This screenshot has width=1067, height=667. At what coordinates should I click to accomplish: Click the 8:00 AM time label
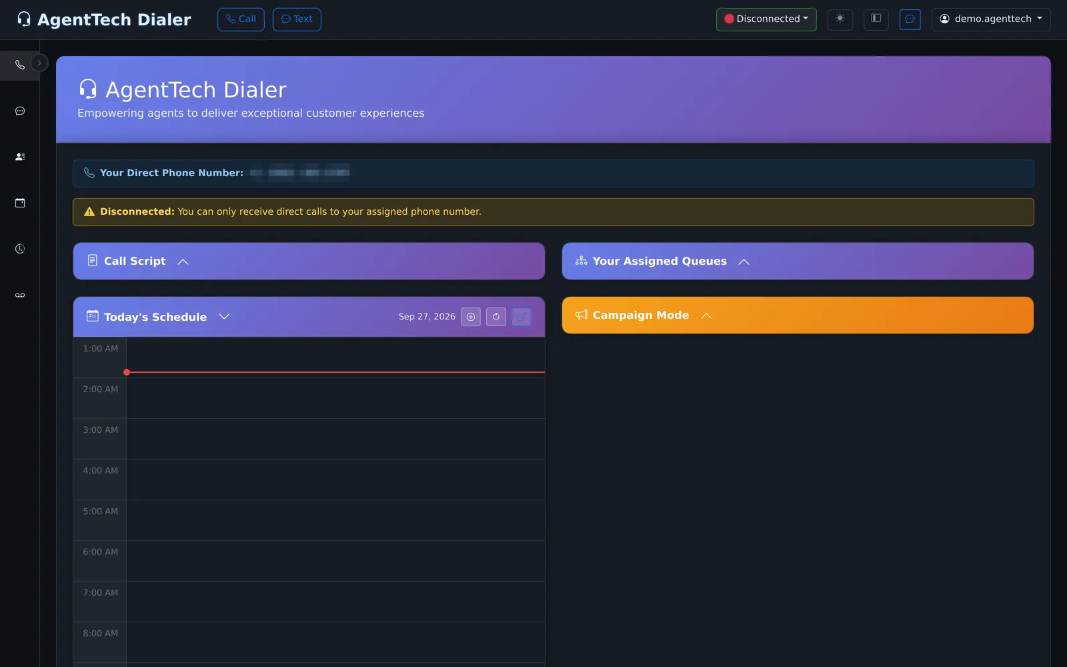[x=101, y=634]
